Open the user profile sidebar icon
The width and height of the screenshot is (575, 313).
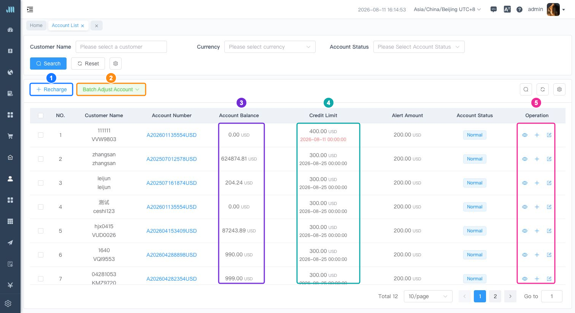point(10,179)
